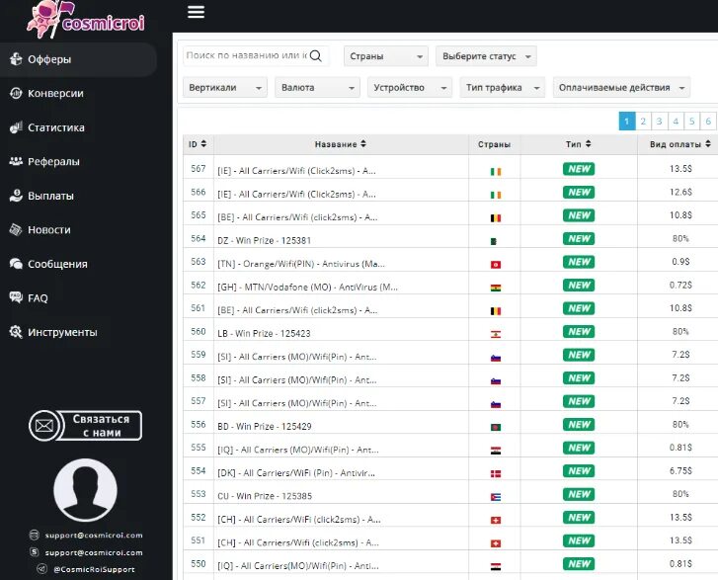Image resolution: width=718 pixels, height=580 pixels.
Task: Click the Cuba flag in row 553
Action: [496, 497]
